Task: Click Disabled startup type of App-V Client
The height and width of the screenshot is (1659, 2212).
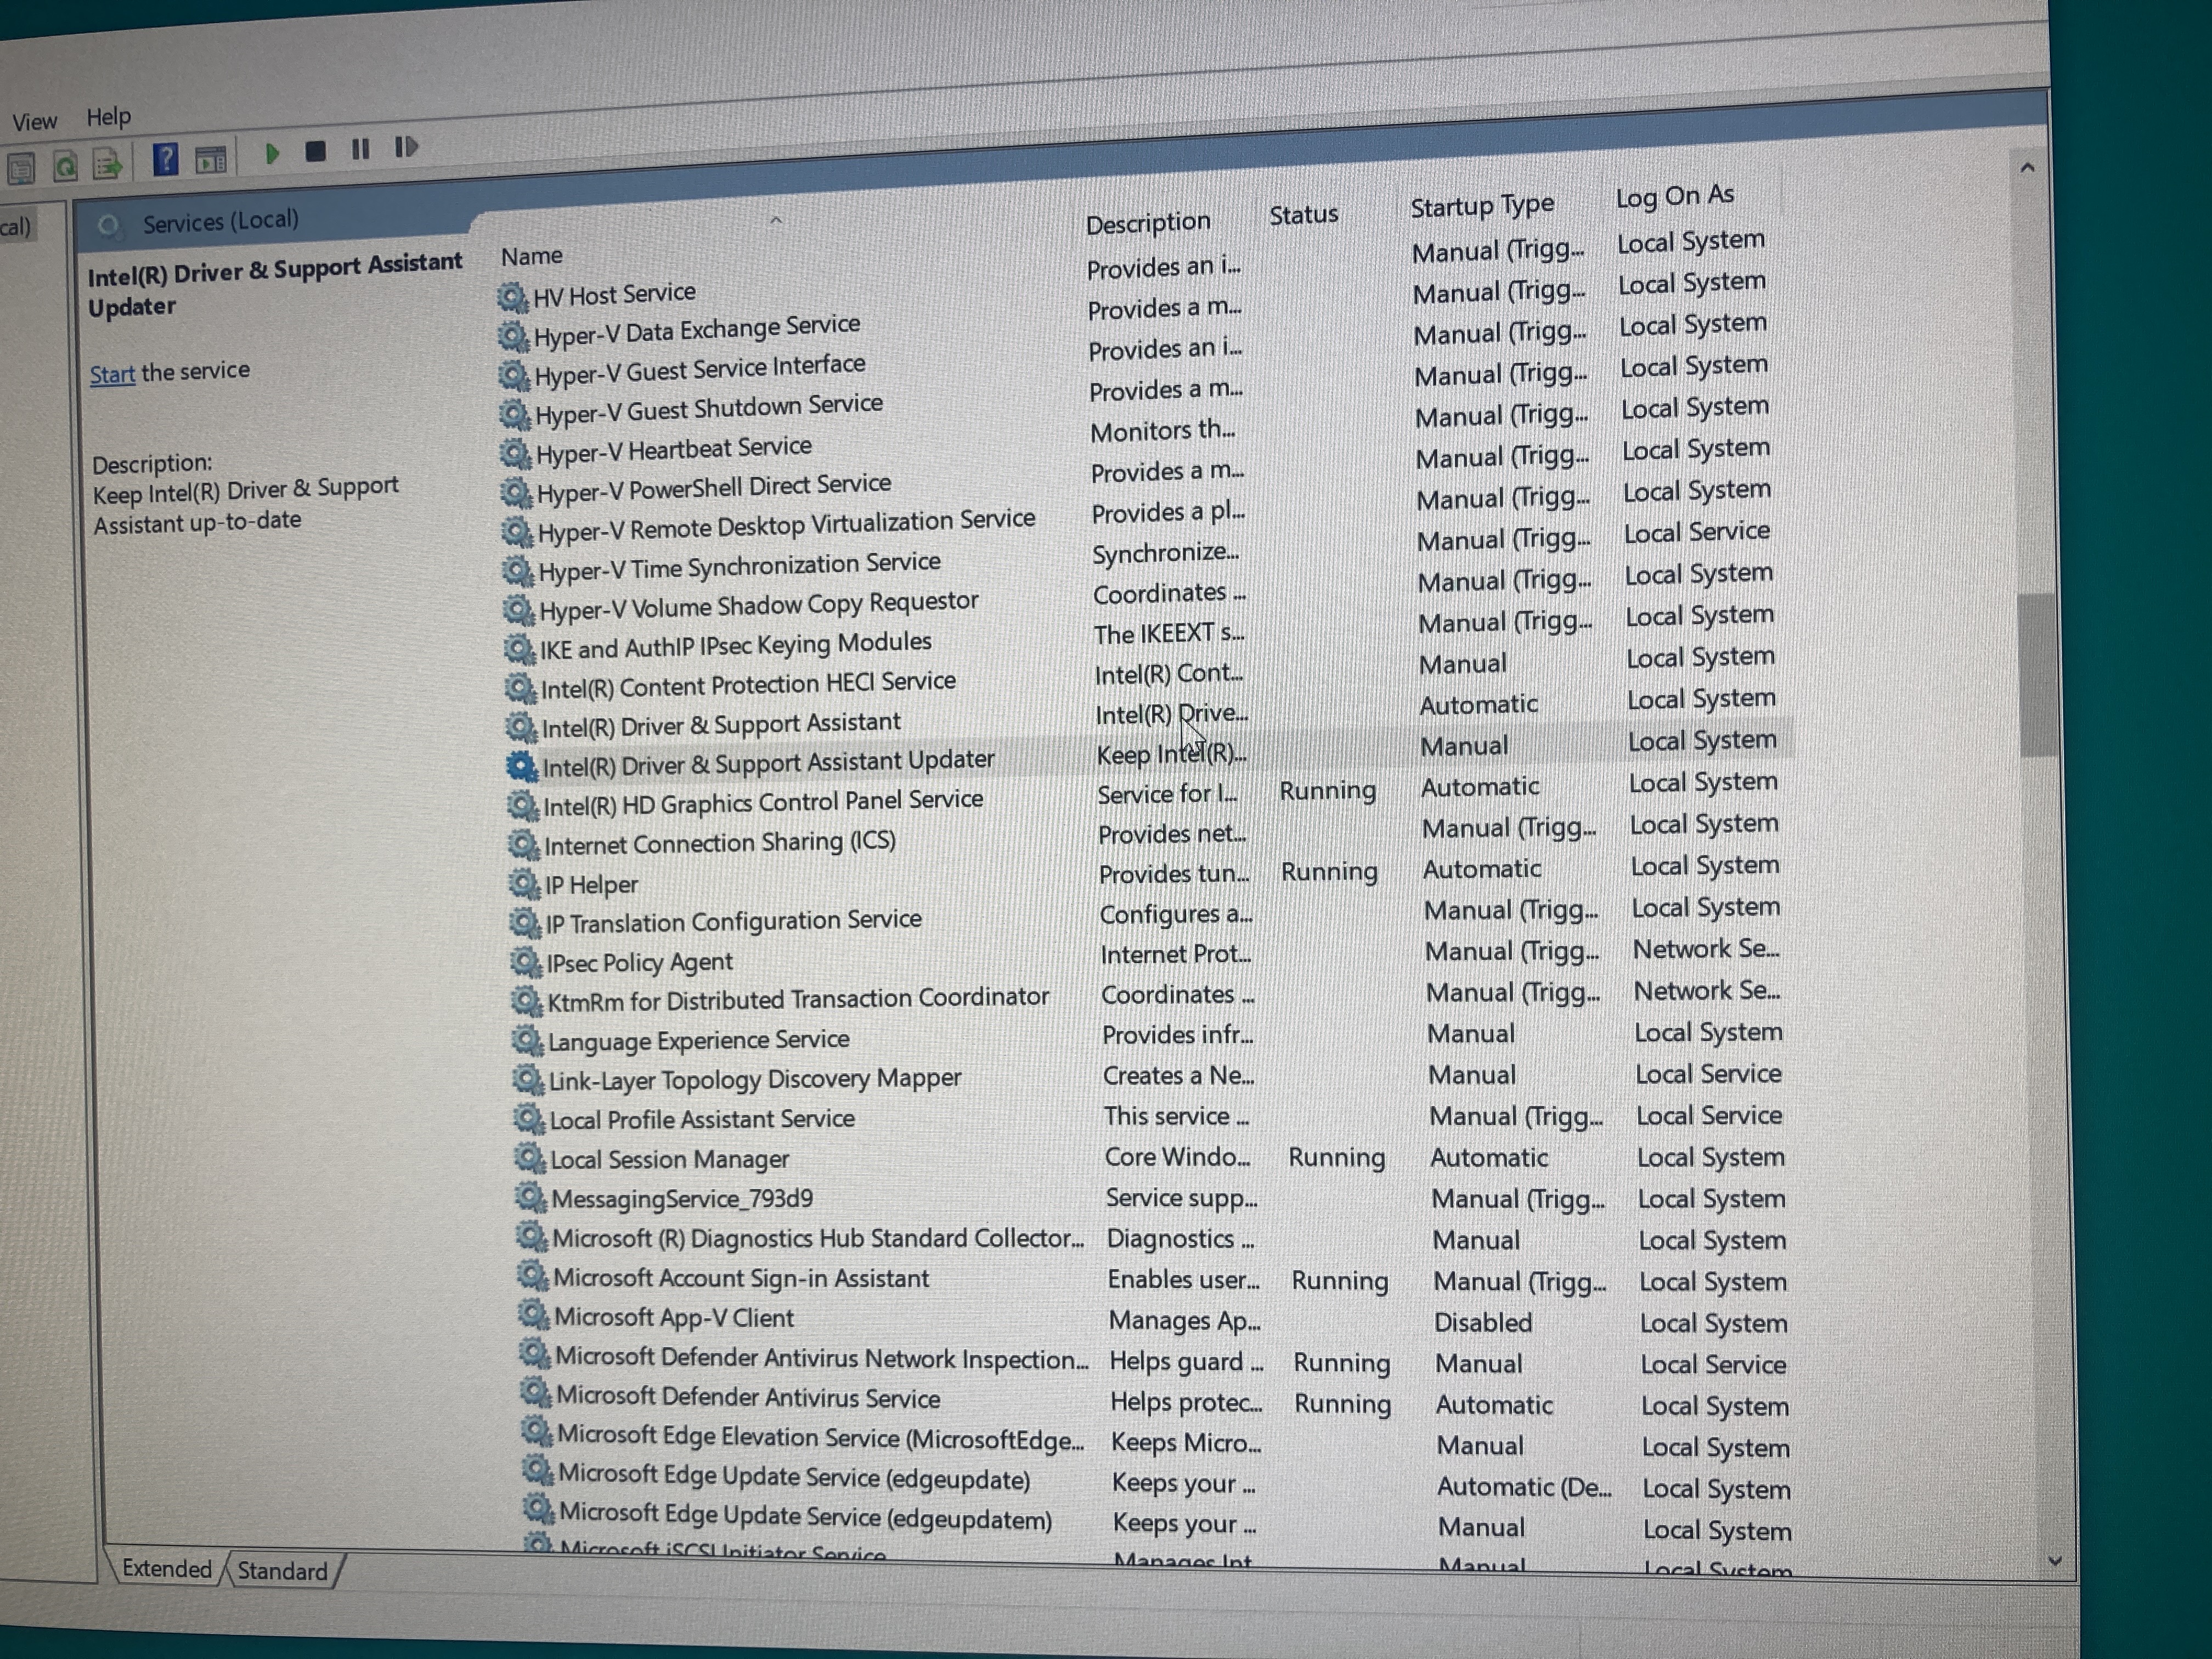Action: [x=1483, y=1322]
